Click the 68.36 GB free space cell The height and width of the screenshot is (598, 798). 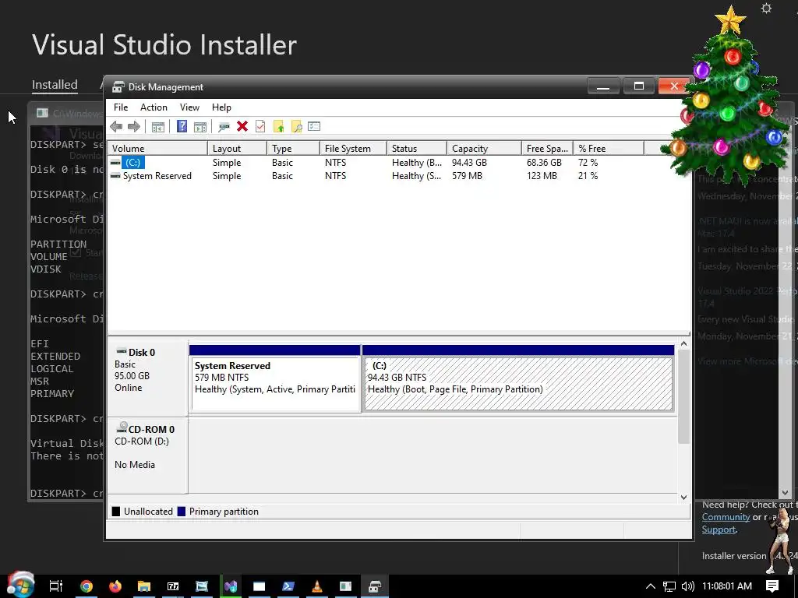[544, 162]
